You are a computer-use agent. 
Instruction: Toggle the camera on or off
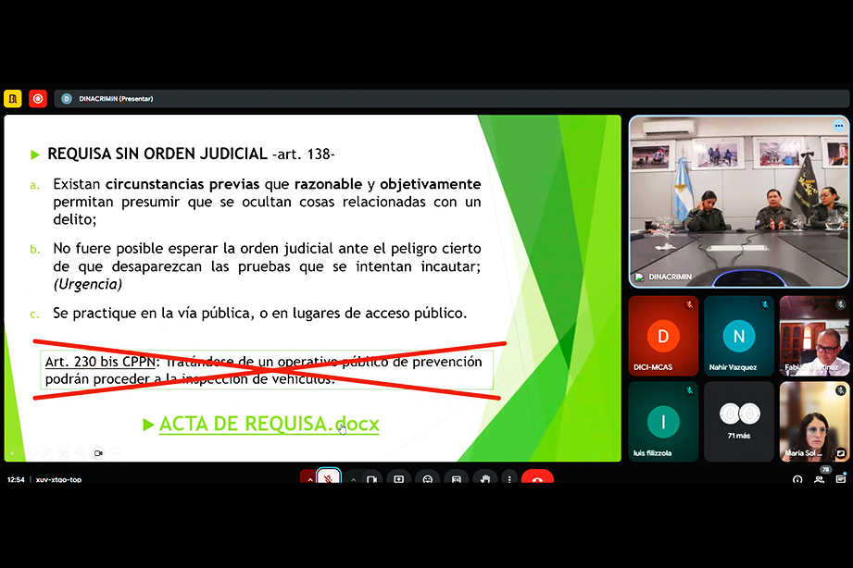point(371,479)
